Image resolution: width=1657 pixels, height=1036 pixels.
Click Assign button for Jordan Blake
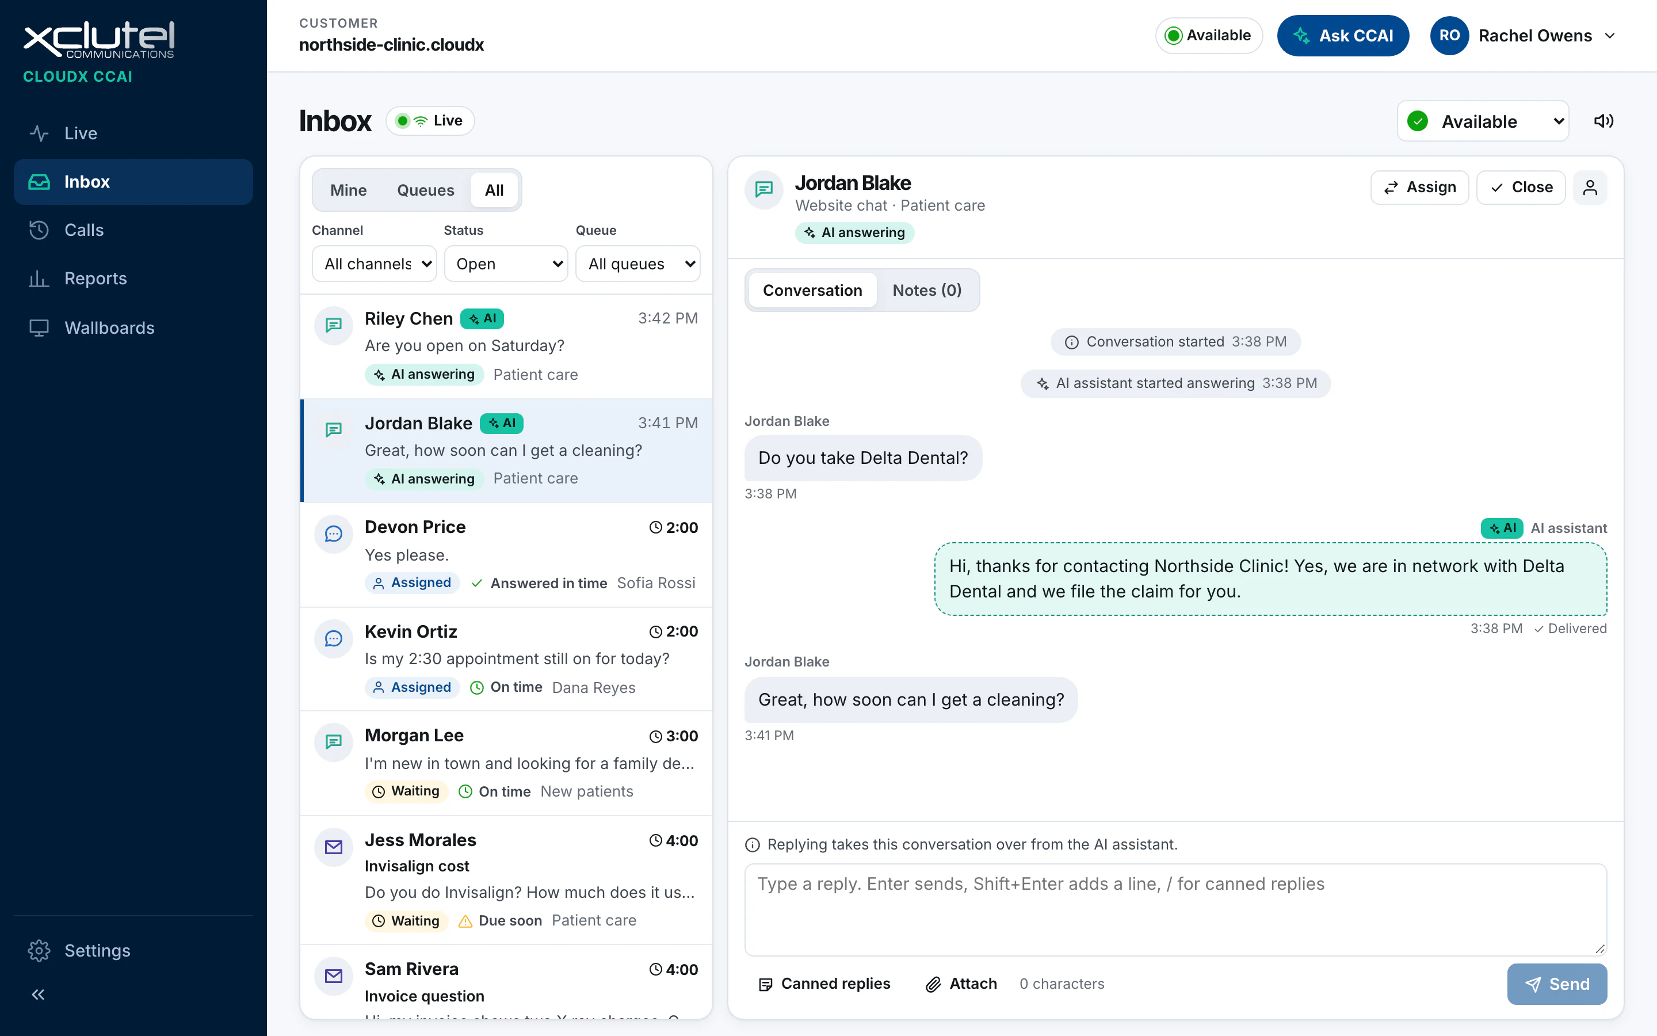(1419, 187)
